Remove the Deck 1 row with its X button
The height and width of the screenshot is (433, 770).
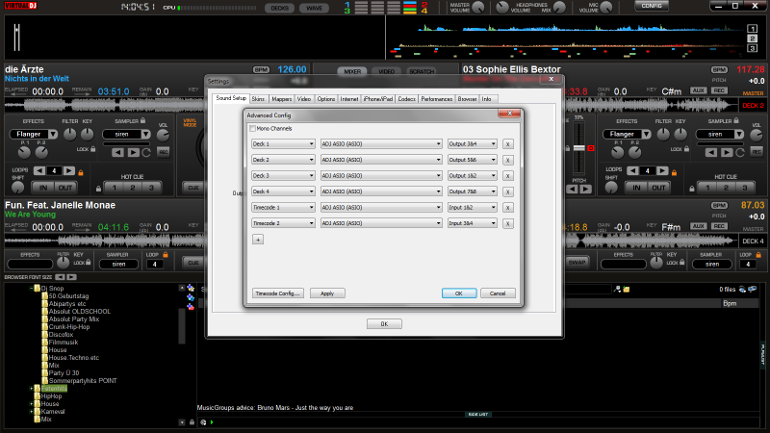coord(508,144)
